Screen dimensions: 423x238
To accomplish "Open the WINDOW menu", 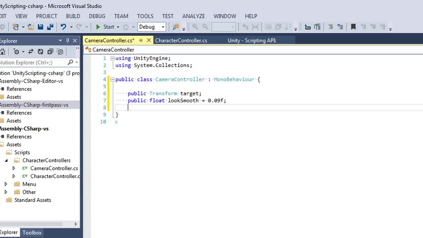I will coord(225,16).
